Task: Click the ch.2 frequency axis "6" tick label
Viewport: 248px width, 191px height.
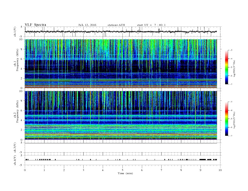Action: coord(22,110)
